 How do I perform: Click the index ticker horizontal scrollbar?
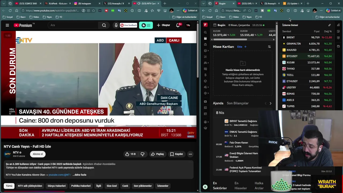(x=230, y=39)
